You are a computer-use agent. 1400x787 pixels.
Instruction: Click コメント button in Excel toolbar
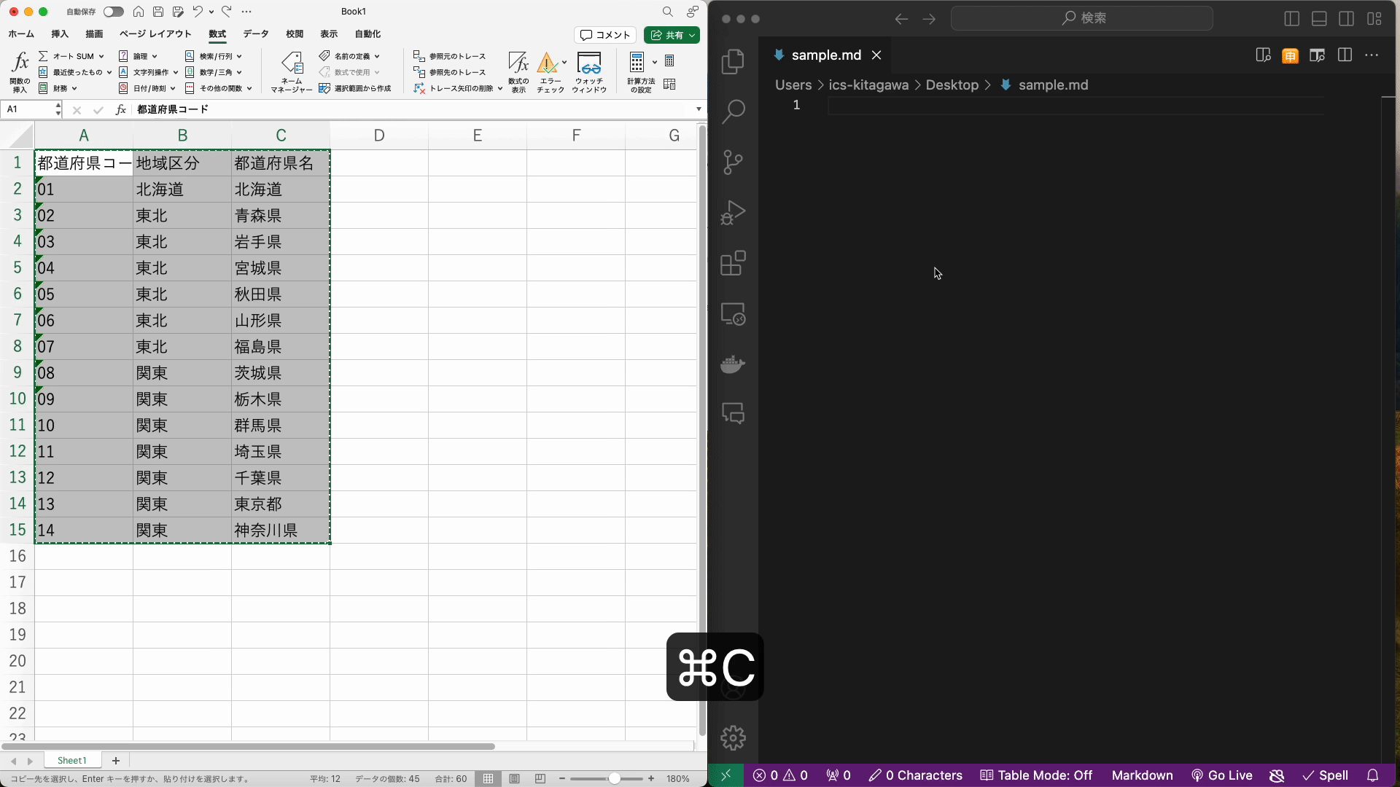(x=604, y=34)
